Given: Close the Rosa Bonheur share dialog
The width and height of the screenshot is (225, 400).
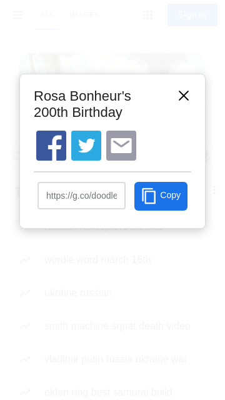Looking at the screenshot, I should pyautogui.click(x=184, y=96).
